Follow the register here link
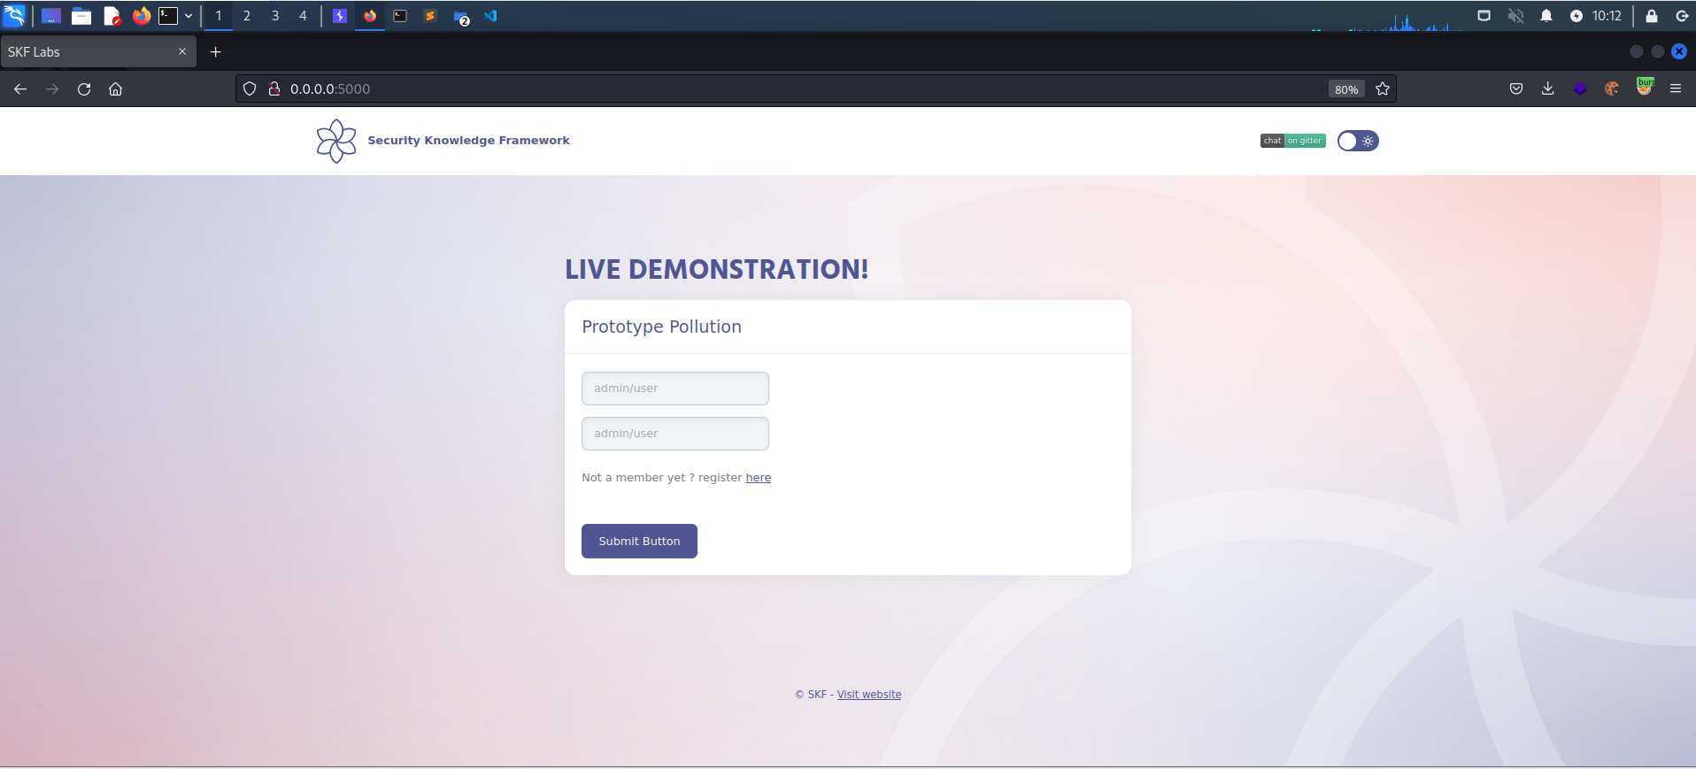 (x=758, y=478)
